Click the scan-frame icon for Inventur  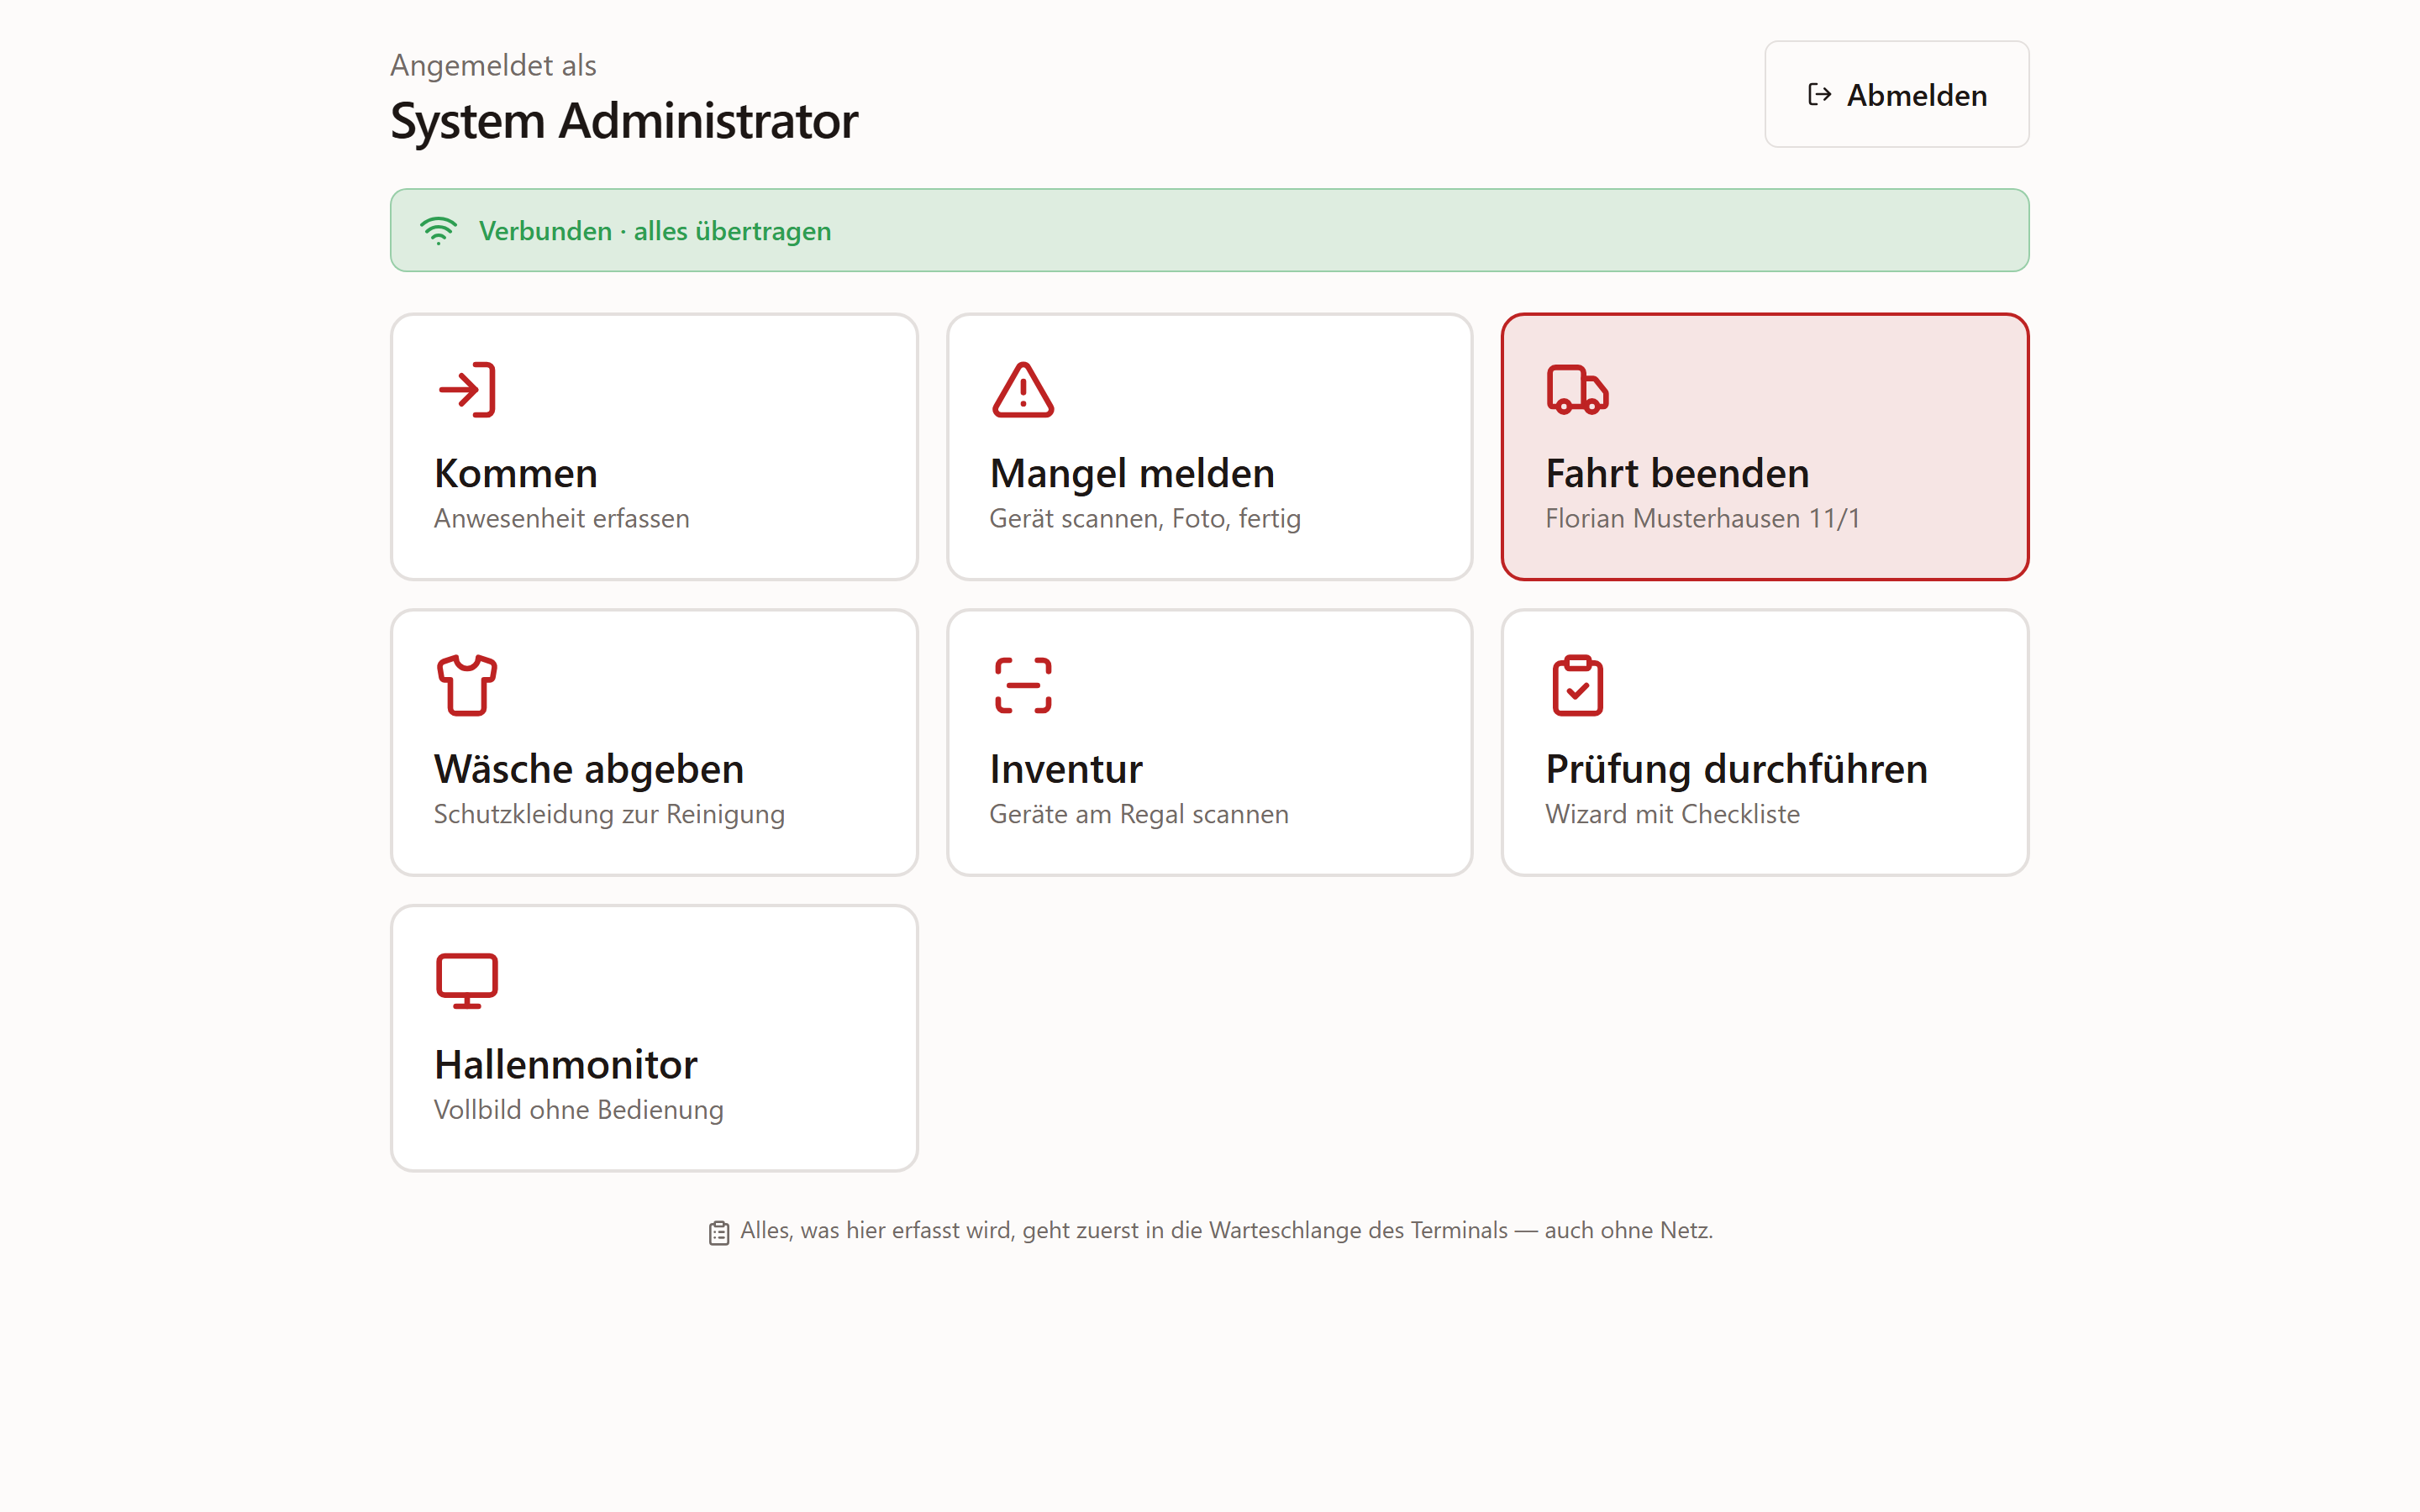(1022, 685)
